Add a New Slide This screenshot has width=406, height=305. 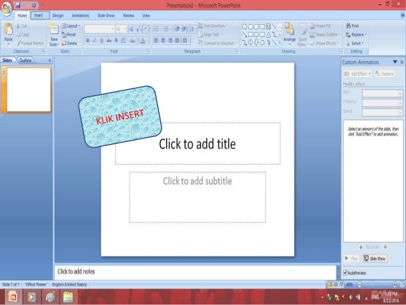coord(54,35)
